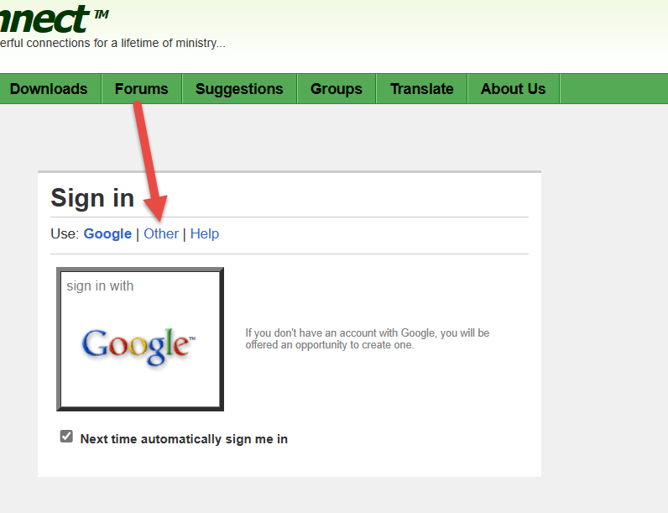The height and width of the screenshot is (513, 668).
Task: Click the 'sign in with Google' logo button
Action: pyautogui.click(x=140, y=339)
